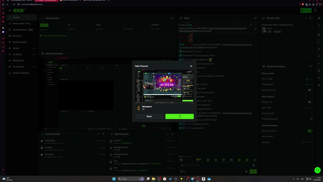Viewport: 323px width, 182px height.
Task: Click Back in the Raid Channel dialog
Action: [149, 117]
